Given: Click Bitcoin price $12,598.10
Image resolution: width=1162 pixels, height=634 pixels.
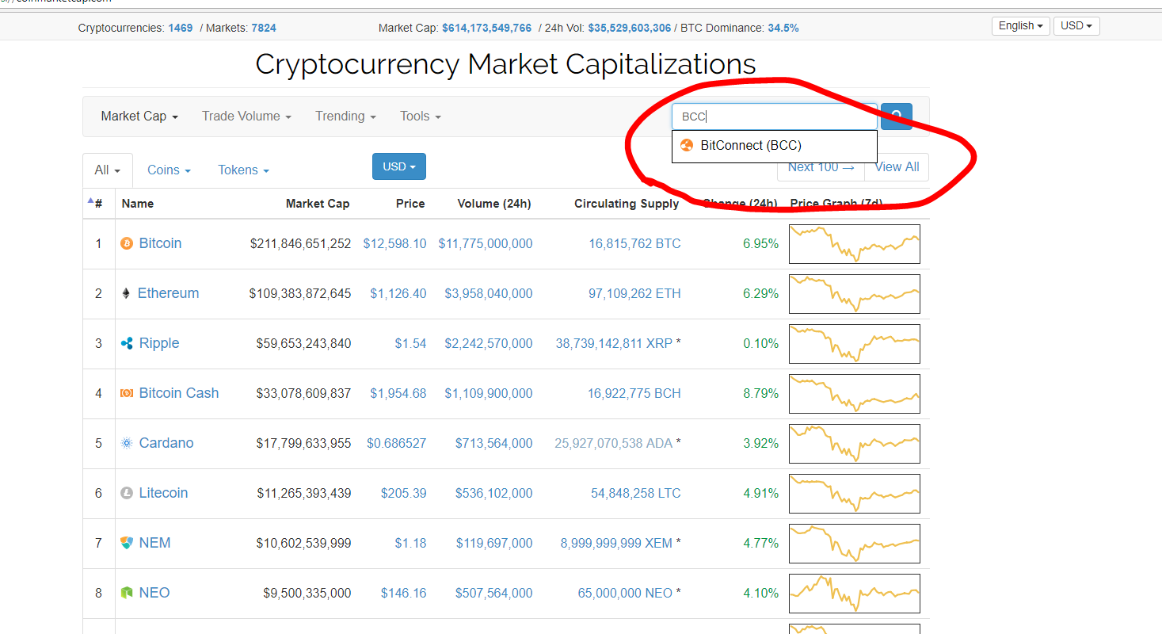Looking at the screenshot, I should click(x=394, y=243).
